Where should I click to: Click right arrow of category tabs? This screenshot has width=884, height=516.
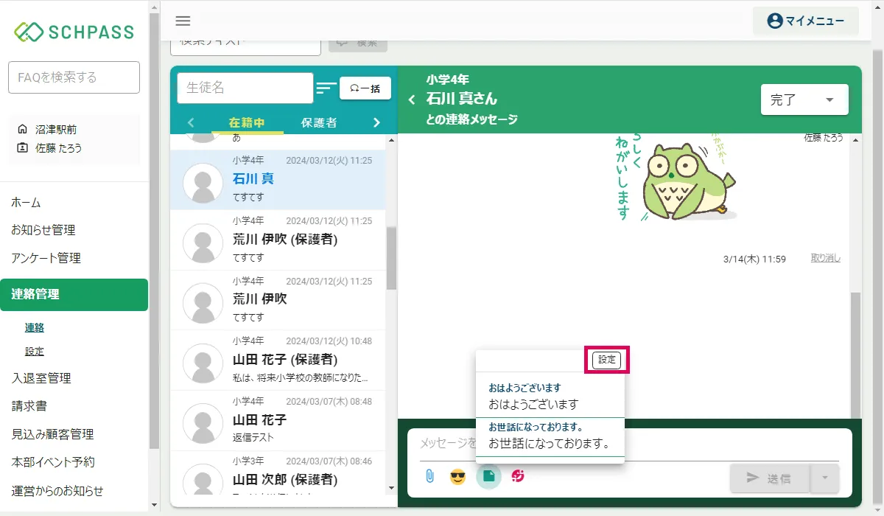pos(376,122)
